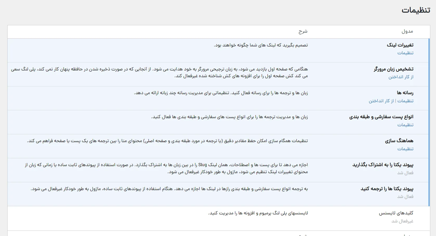
Task: Click the پیوند یکتا ها را ترجمه کنید title
Action: coord(387,189)
